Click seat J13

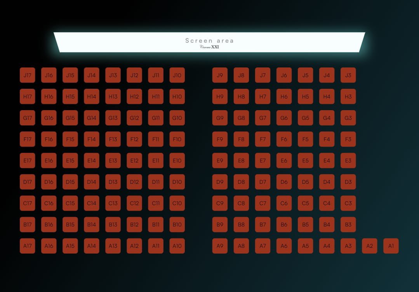113,75
